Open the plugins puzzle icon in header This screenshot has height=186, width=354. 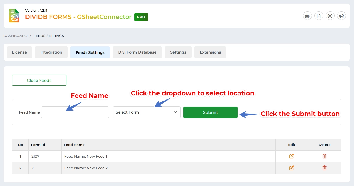[x=307, y=16]
